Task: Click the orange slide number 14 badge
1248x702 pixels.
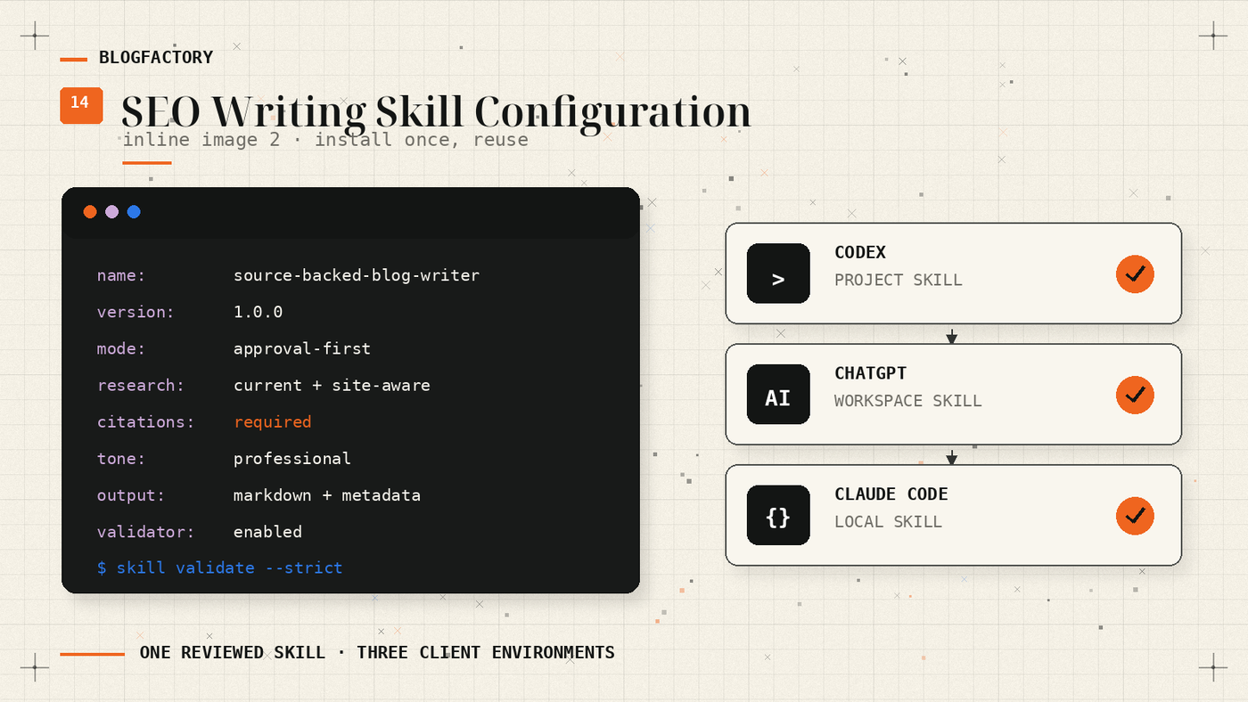Action: point(81,104)
